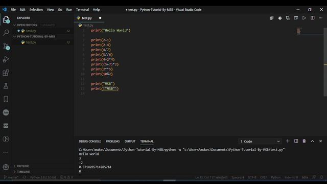The height and width of the screenshot is (184, 327).
Task: Open the Explorer view in activity bar
Action: [6, 20]
